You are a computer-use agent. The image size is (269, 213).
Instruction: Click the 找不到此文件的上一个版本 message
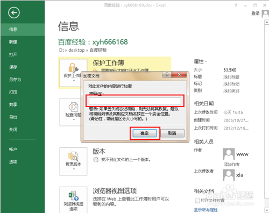[126, 160]
